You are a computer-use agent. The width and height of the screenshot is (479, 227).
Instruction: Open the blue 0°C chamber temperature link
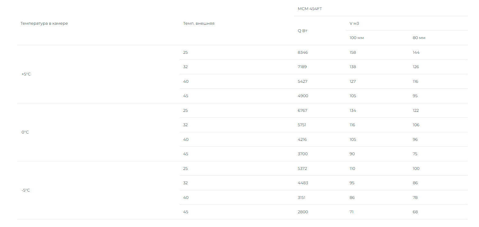pyautogui.click(x=25, y=132)
